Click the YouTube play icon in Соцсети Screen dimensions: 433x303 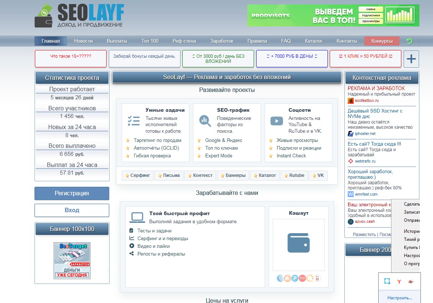coord(276,121)
